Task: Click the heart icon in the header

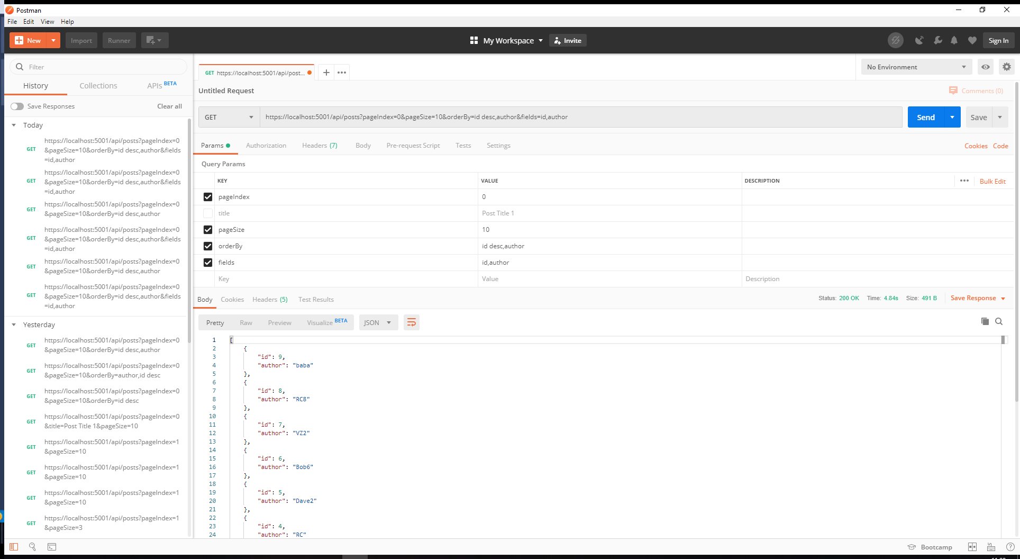Action: (x=972, y=40)
